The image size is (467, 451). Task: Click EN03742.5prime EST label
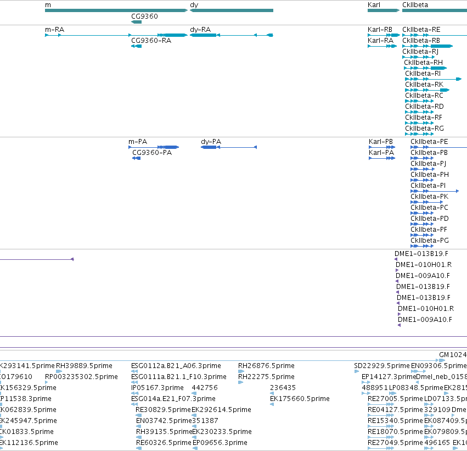click(164, 421)
